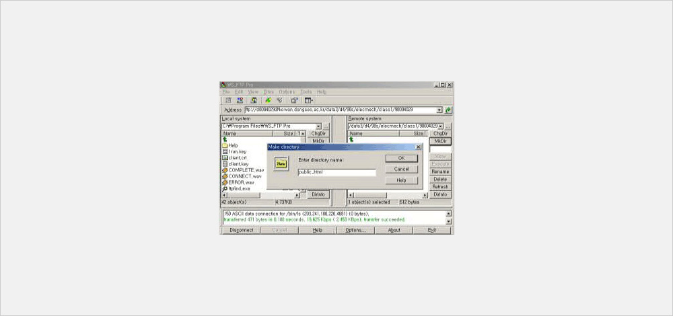
Task: Open the Tools menu
Action: click(x=306, y=91)
